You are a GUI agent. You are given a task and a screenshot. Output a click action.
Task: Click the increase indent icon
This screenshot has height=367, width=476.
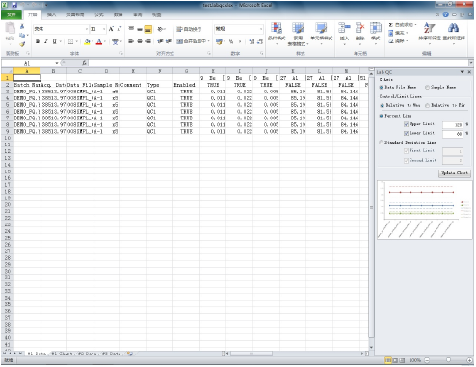(x=168, y=41)
